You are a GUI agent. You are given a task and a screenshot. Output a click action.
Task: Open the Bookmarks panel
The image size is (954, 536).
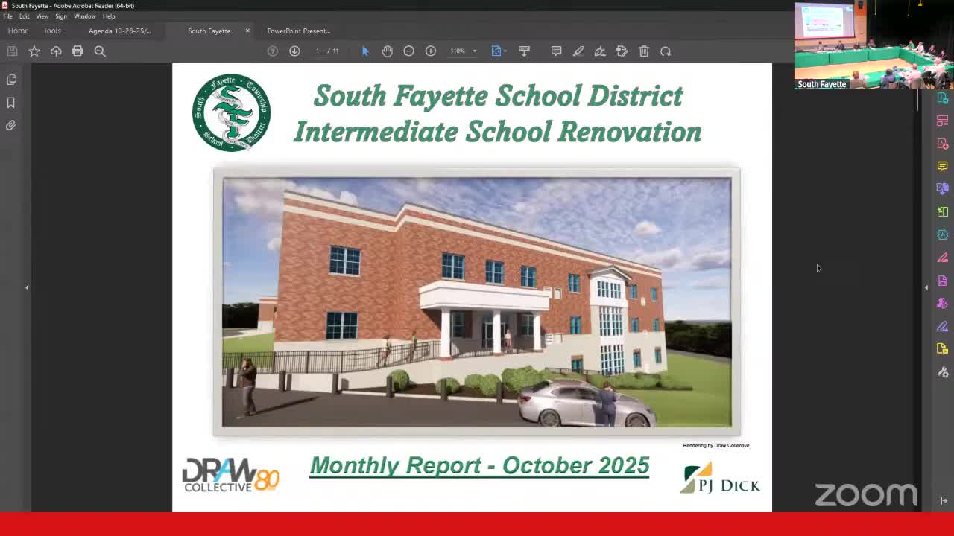pyautogui.click(x=11, y=103)
